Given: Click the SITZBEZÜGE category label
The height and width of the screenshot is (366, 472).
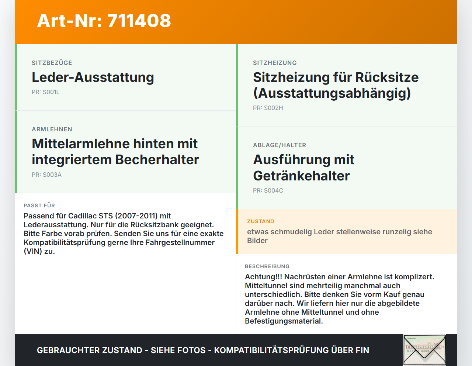Looking at the screenshot, I should (52, 63).
